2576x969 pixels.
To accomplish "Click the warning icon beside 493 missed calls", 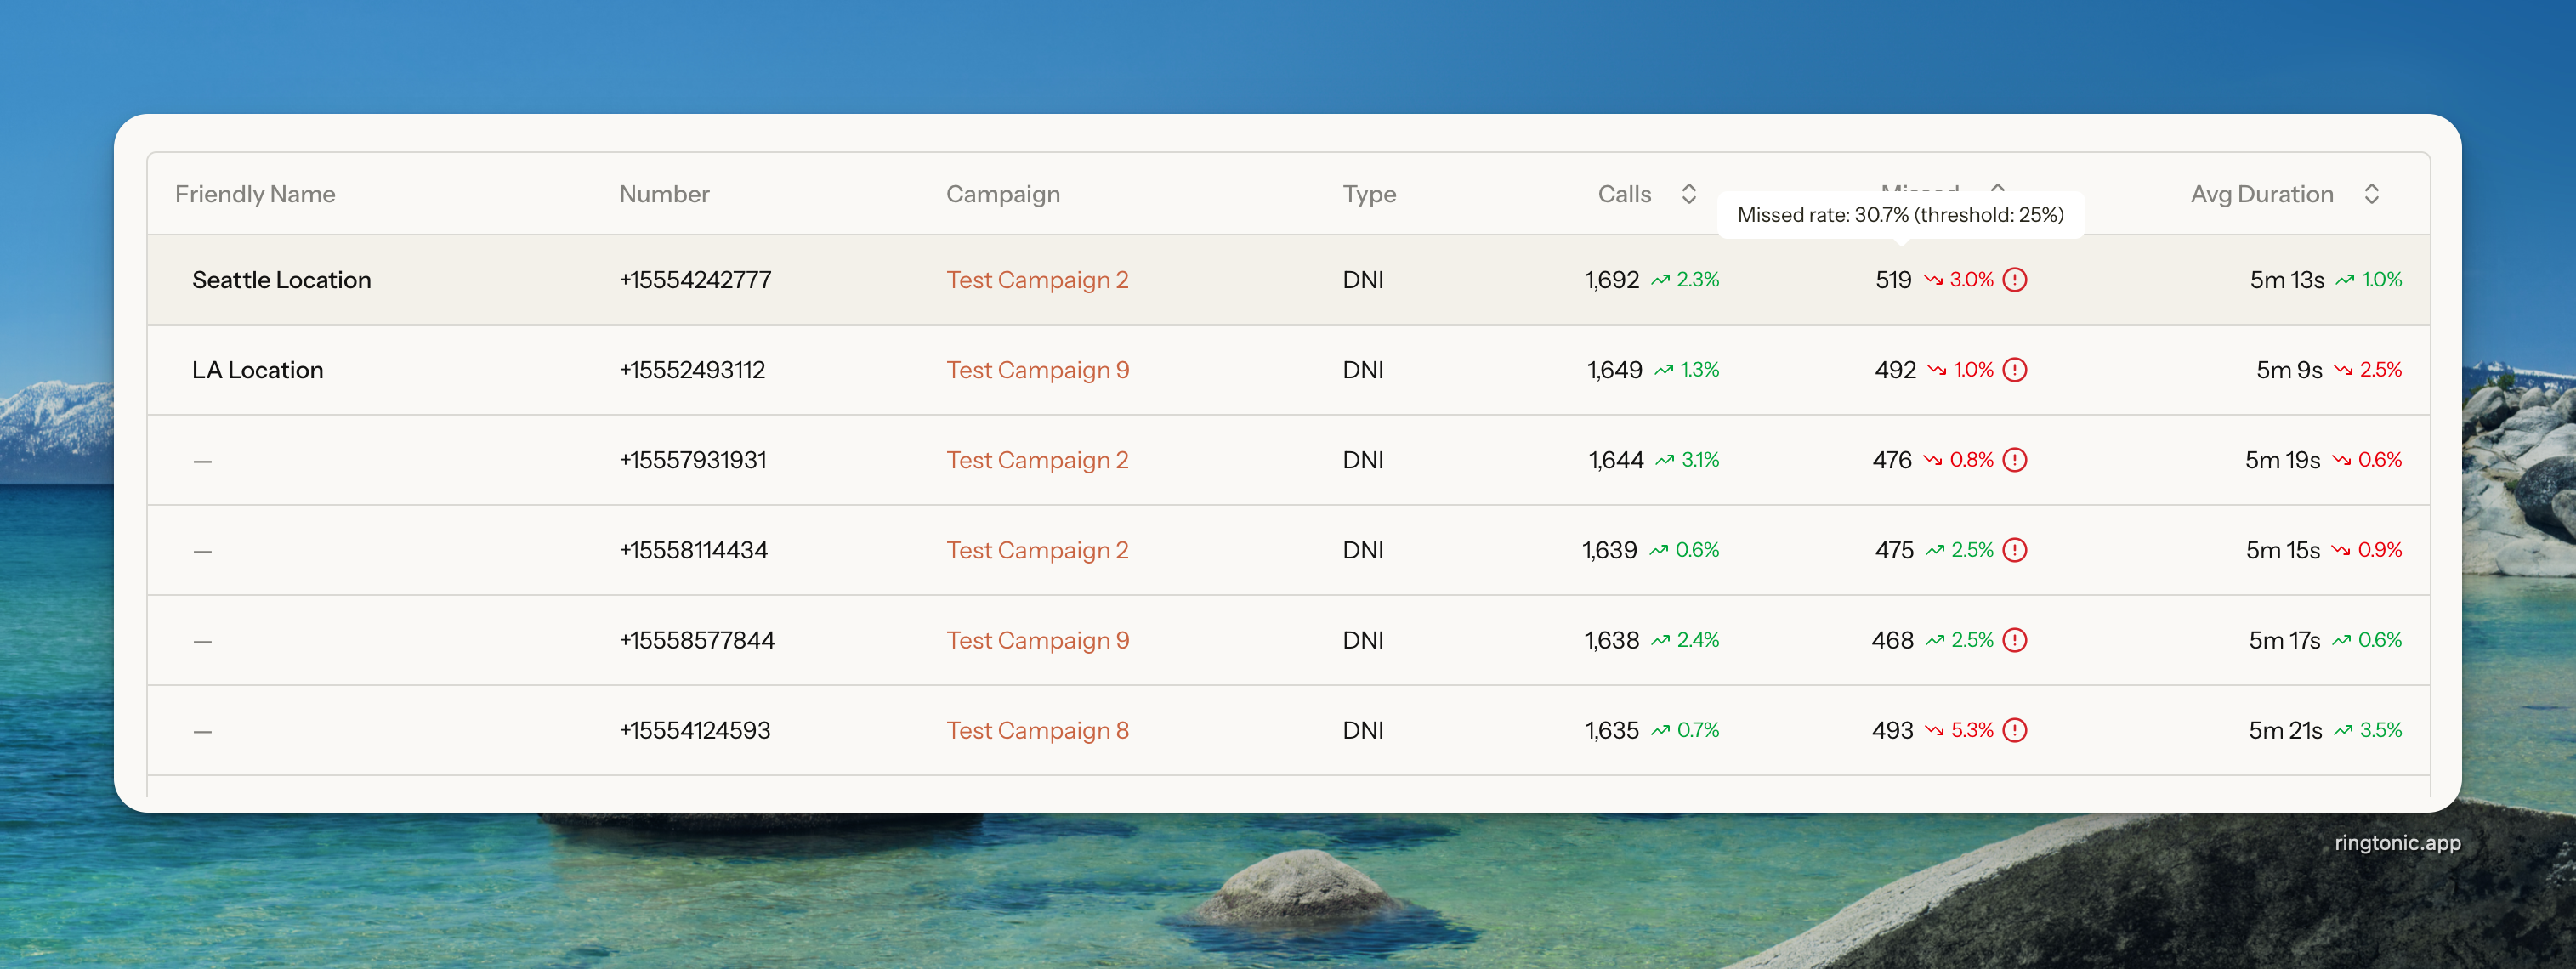I will (x=2015, y=730).
